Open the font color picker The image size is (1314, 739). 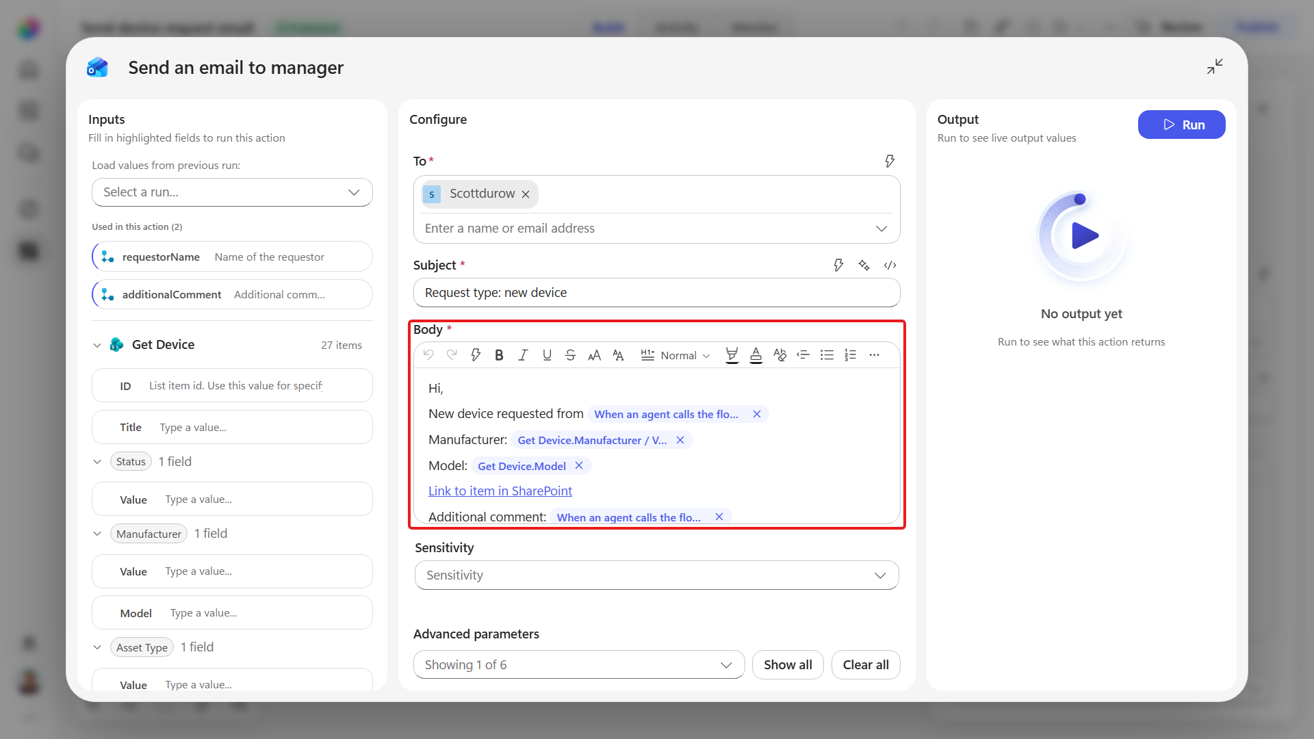click(x=756, y=354)
